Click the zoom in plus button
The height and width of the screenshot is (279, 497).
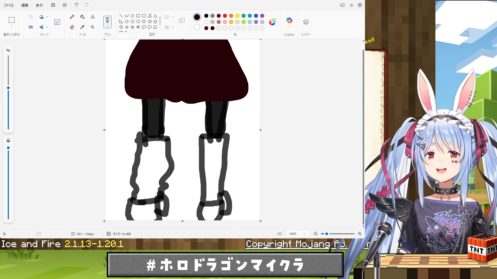click(x=360, y=234)
